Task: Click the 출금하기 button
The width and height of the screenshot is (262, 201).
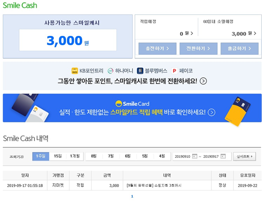Action: pyautogui.click(x=239, y=49)
